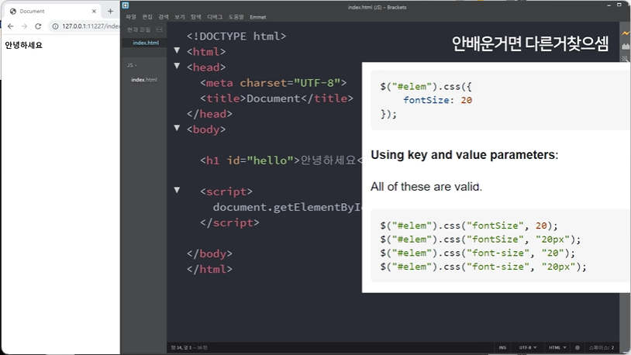
Task: Click the <title>Document</title> line
Action: tap(277, 98)
